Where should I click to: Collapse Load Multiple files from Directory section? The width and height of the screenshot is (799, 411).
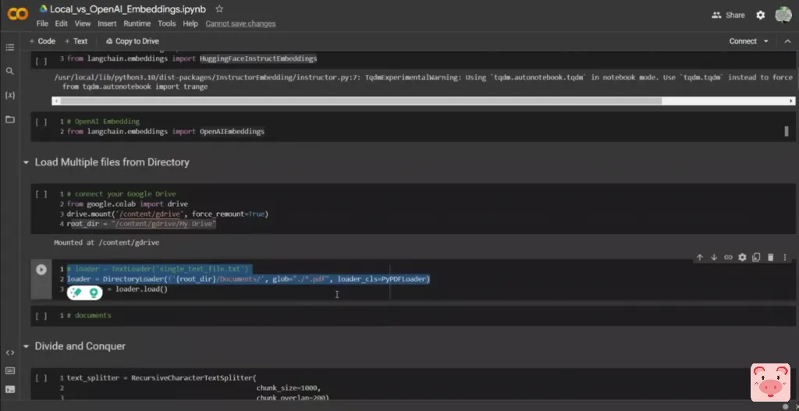click(26, 162)
